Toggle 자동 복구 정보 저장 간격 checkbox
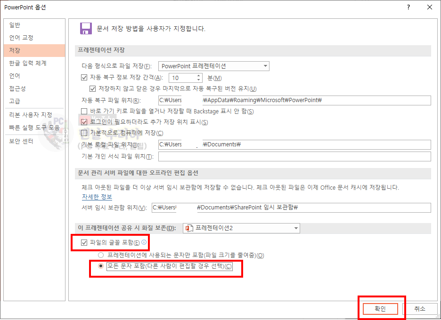The width and height of the screenshot is (441, 320). tap(84, 78)
